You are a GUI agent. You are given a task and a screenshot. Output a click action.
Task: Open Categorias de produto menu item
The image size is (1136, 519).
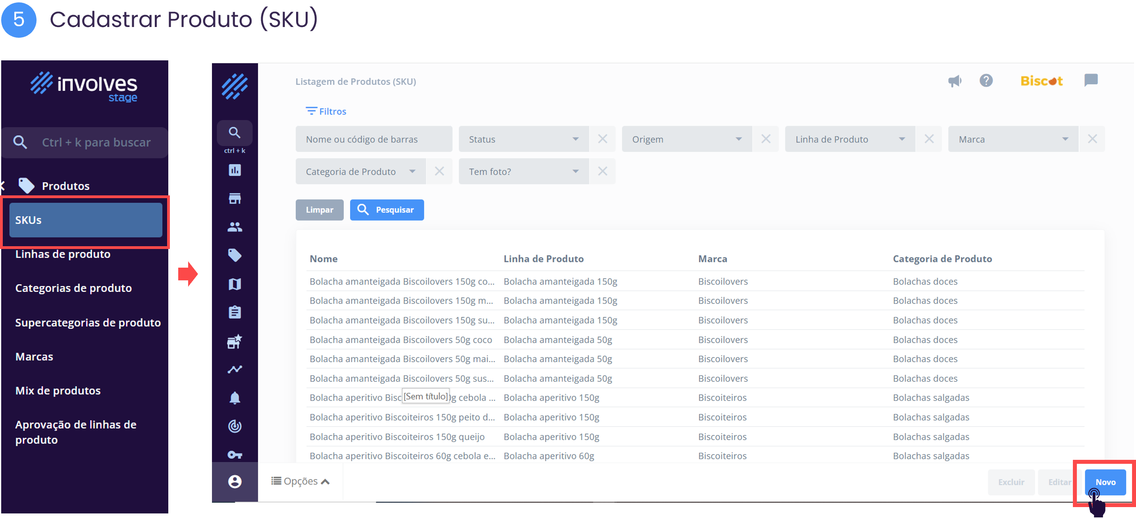click(x=73, y=288)
